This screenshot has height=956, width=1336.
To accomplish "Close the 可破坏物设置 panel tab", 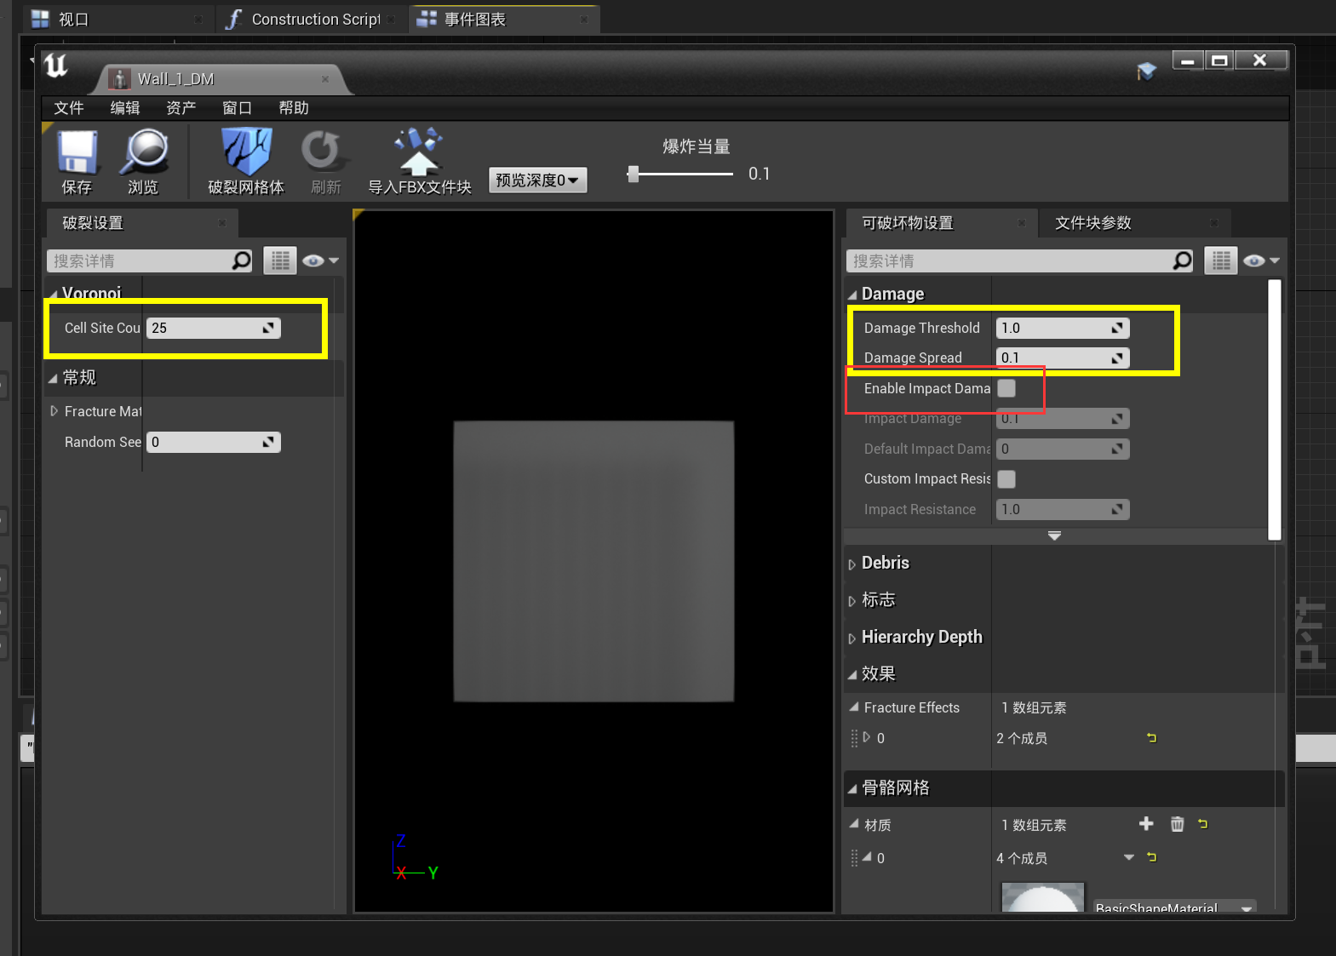I will point(1022,223).
